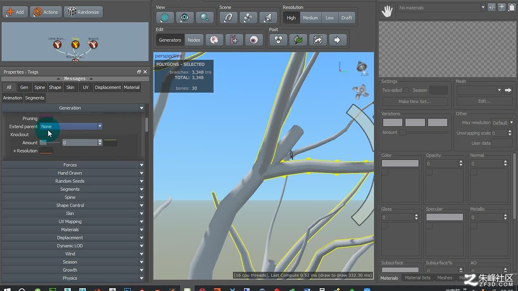518x291 pixels.
Task: Click the Unwrapping scale field
Action: point(499,133)
